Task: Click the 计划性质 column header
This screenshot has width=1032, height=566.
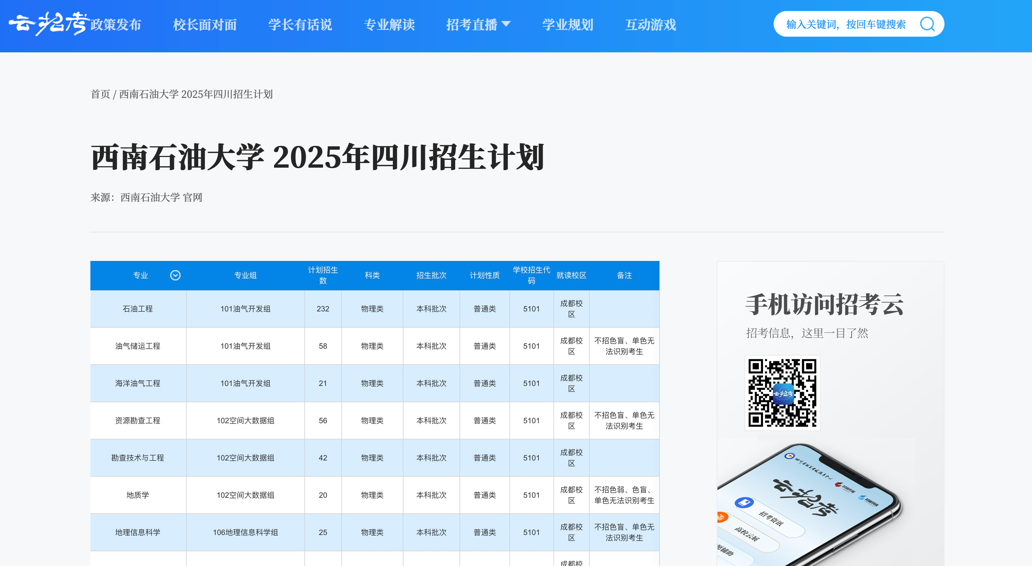Action: click(x=485, y=276)
